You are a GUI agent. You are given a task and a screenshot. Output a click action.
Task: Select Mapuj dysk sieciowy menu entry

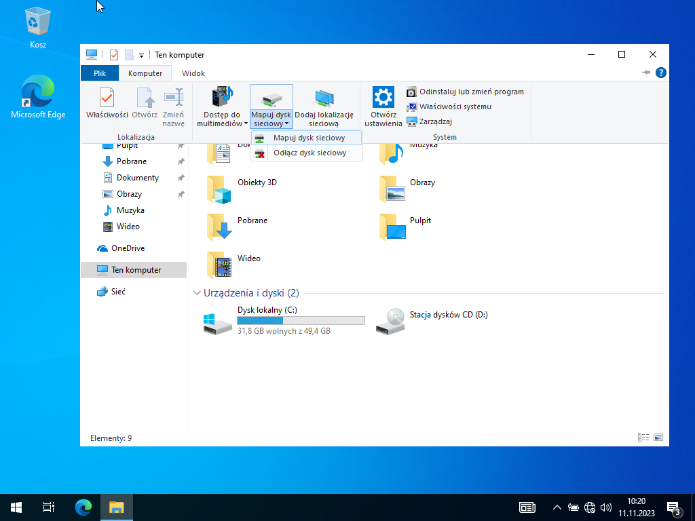pyautogui.click(x=308, y=138)
